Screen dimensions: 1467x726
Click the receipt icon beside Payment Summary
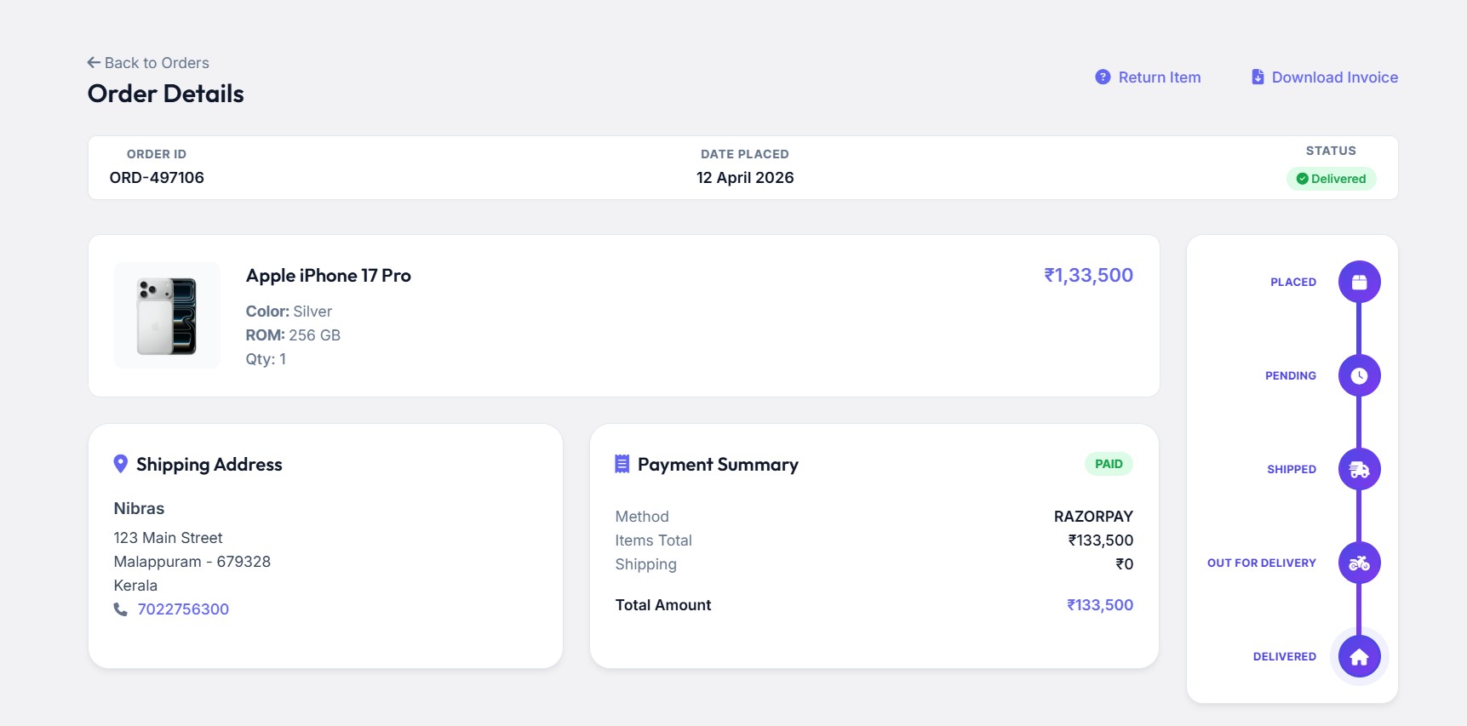[621, 463]
